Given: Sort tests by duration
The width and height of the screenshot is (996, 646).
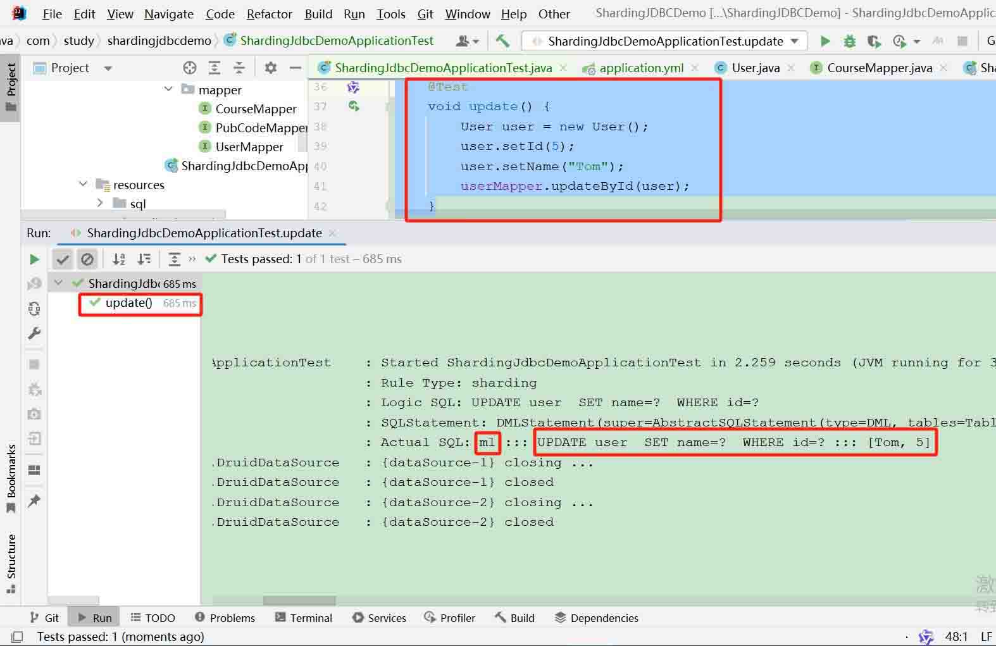Looking at the screenshot, I should click(144, 259).
